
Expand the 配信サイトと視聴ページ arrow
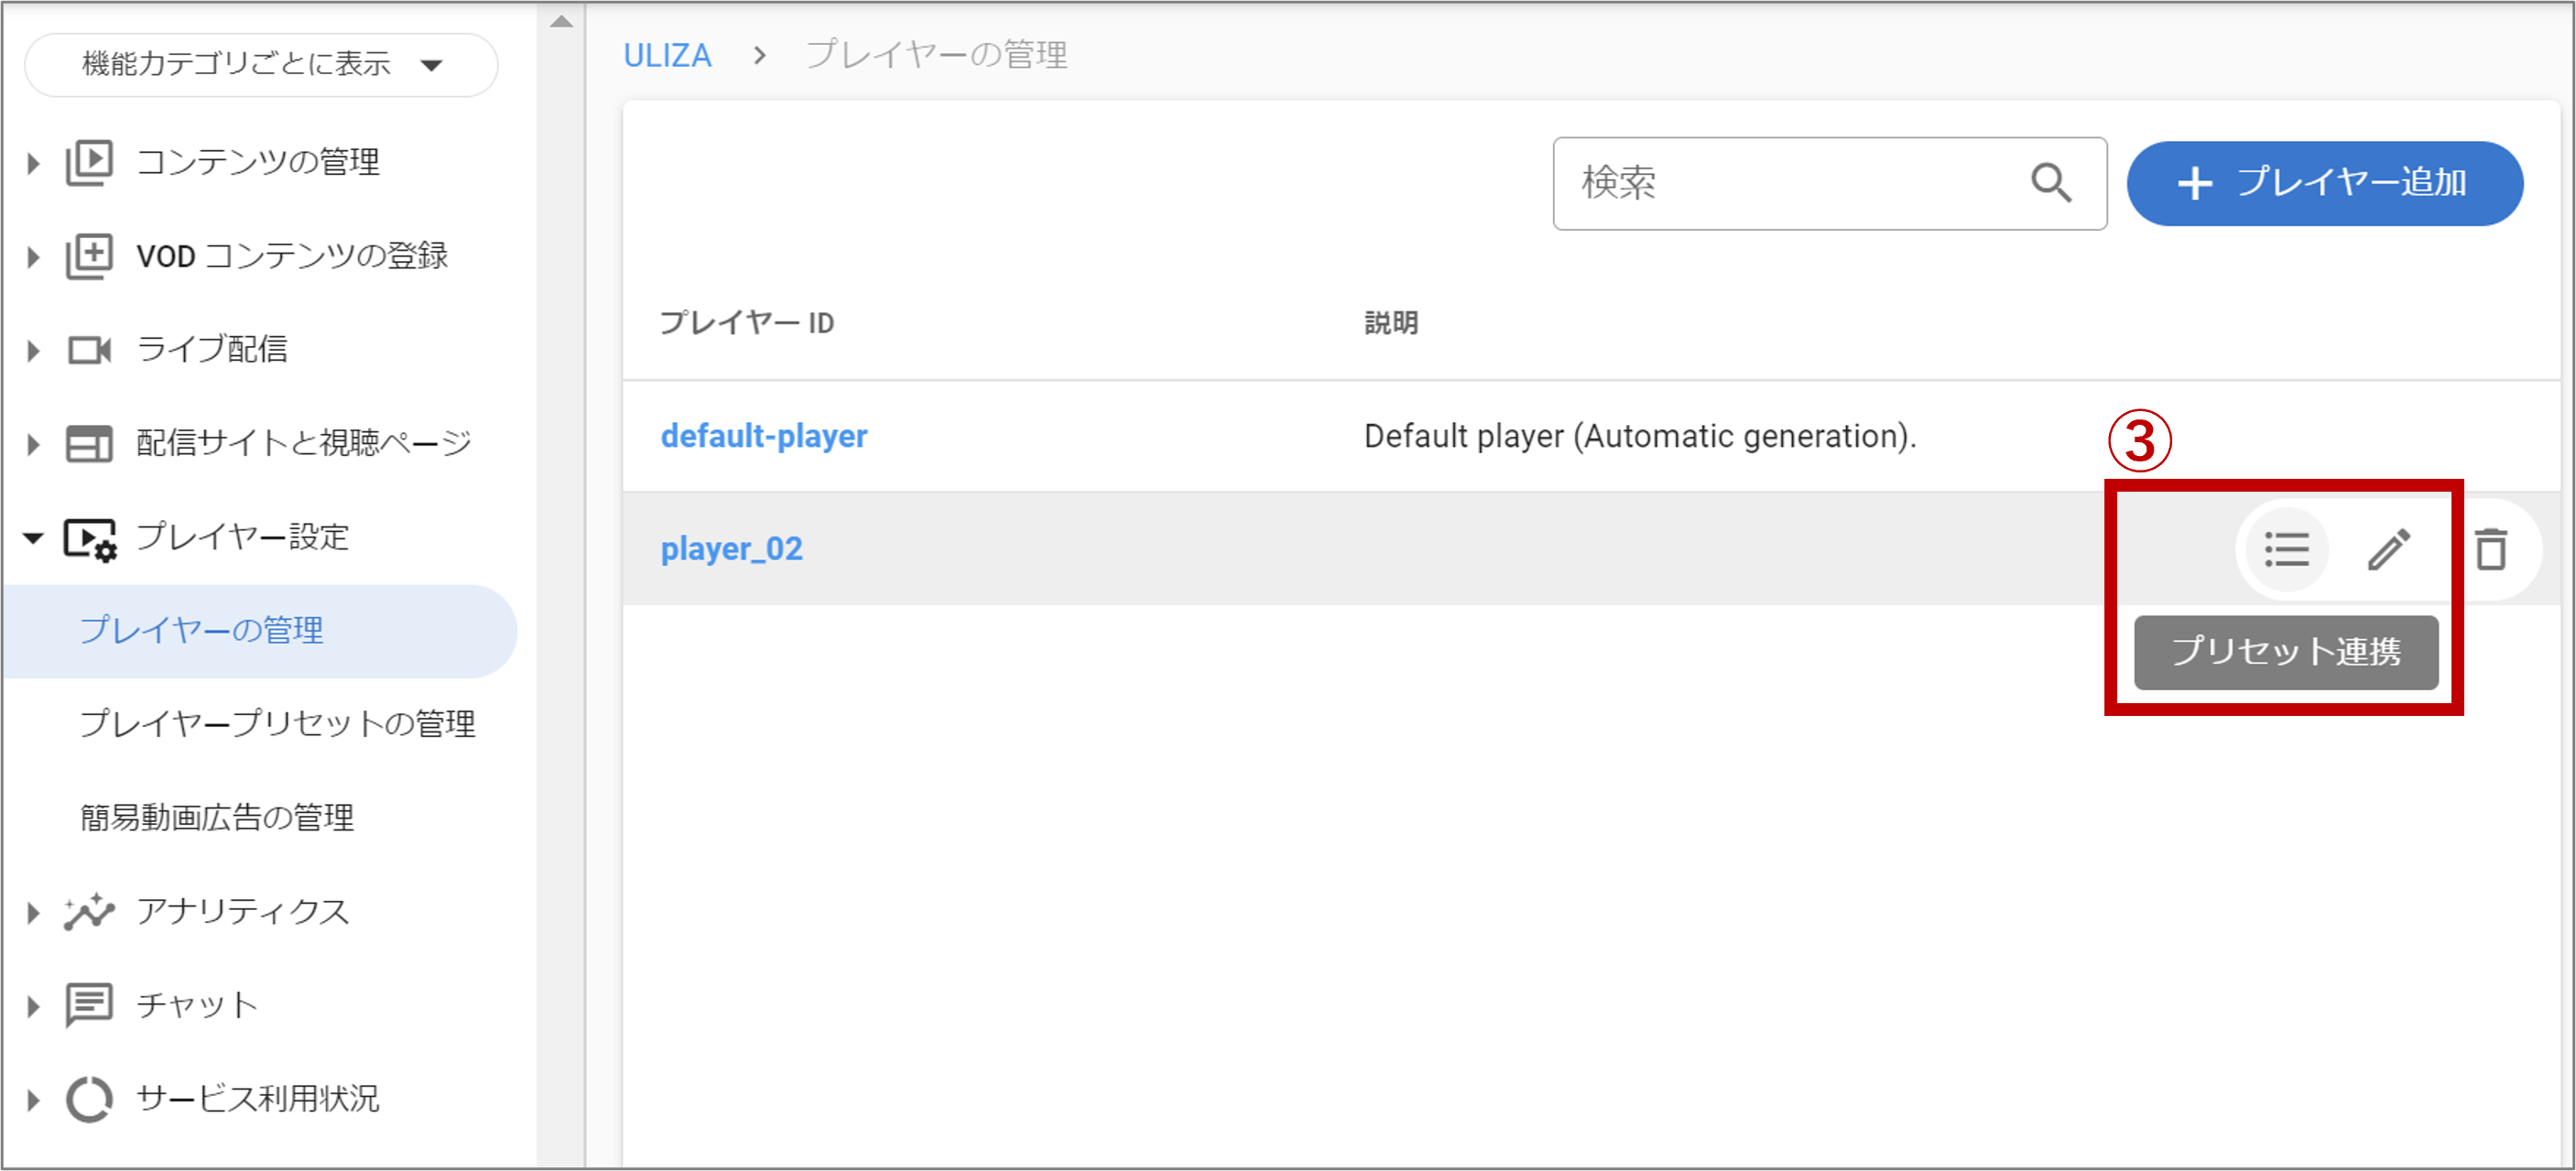pyautogui.click(x=33, y=443)
